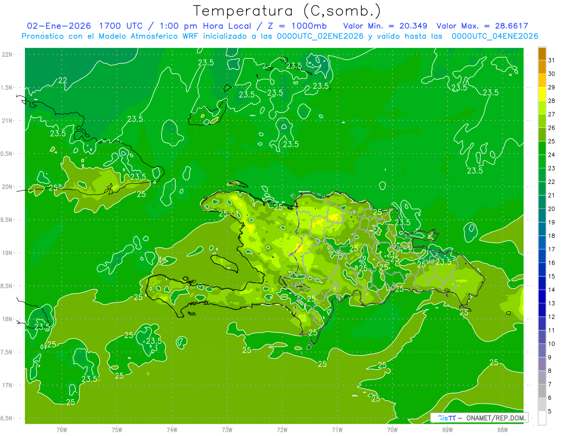Image resolution: width=564 pixels, height=436 pixels.
Task: Select the orange swatch between 30 and 31
Action: pyautogui.click(x=542, y=67)
